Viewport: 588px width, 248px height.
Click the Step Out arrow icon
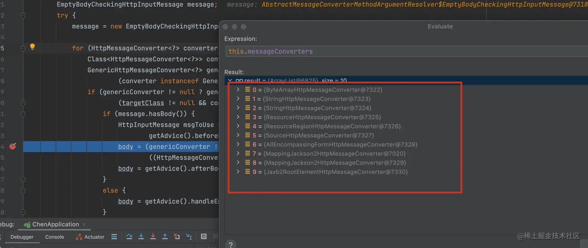[x=165, y=236]
